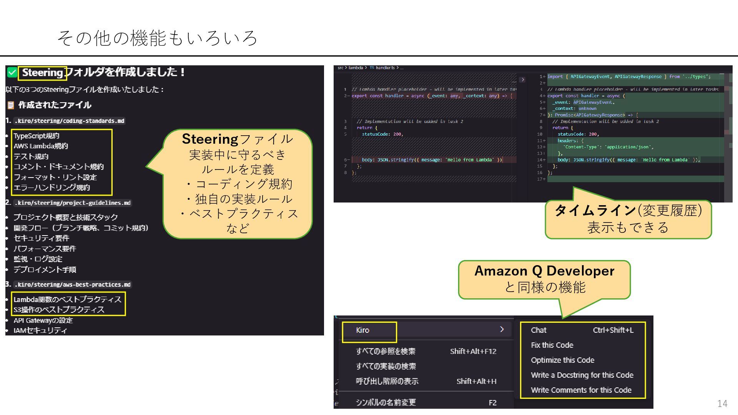Click the AWS Lambda規約 list item
The image size is (738, 415).
41,146
